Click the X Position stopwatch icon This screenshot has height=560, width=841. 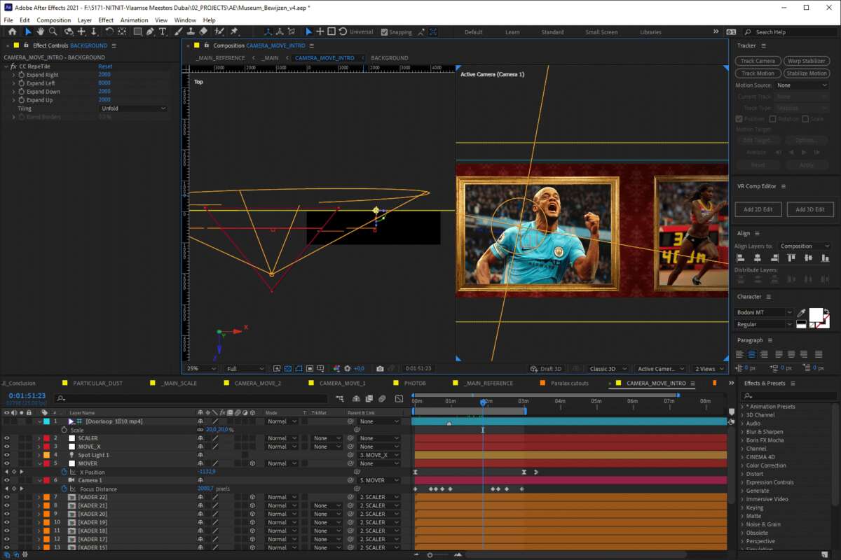pyautogui.click(x=64, y=472)
